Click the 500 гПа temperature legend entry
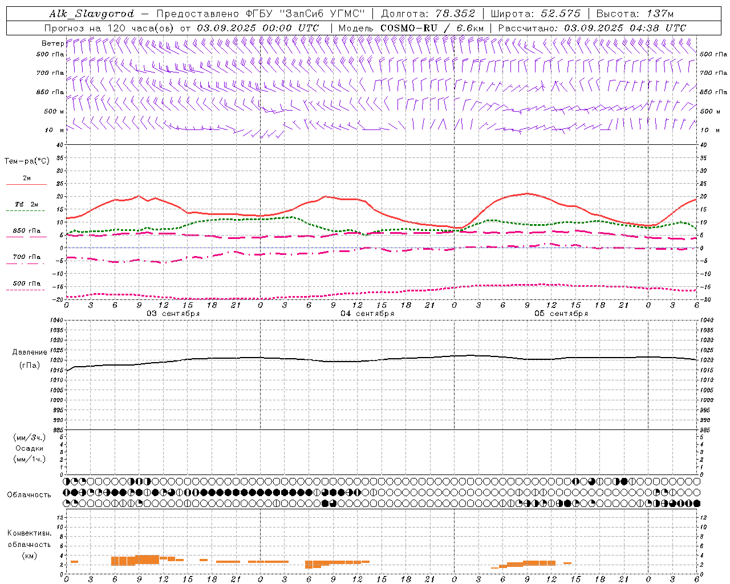The image size is (730, 584). pos(27,283)
